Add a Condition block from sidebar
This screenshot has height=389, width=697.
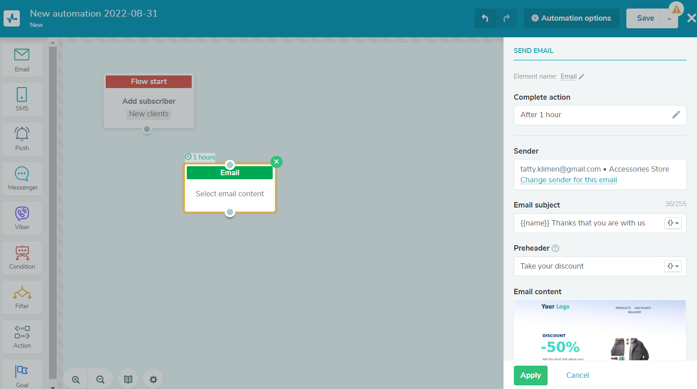22,257
